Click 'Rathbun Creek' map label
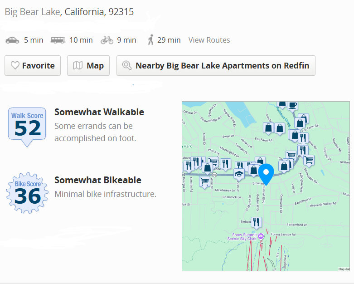The height and width of the screenshot is (284, 354). click(x=283, y=117)
